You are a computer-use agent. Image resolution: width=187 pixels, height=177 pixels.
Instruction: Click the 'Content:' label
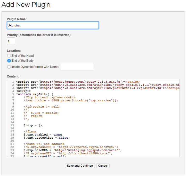(13, 76)
